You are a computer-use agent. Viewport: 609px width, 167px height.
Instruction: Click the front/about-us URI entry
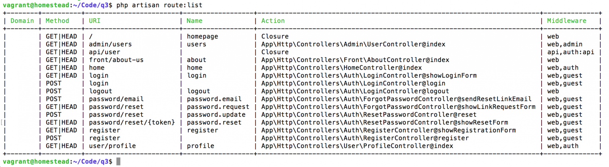pos(116,60)
